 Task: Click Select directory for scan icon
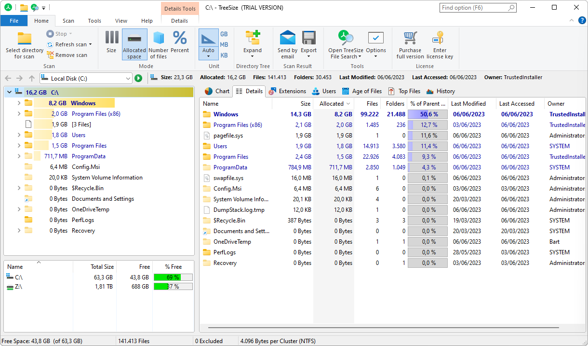[25, 39]
